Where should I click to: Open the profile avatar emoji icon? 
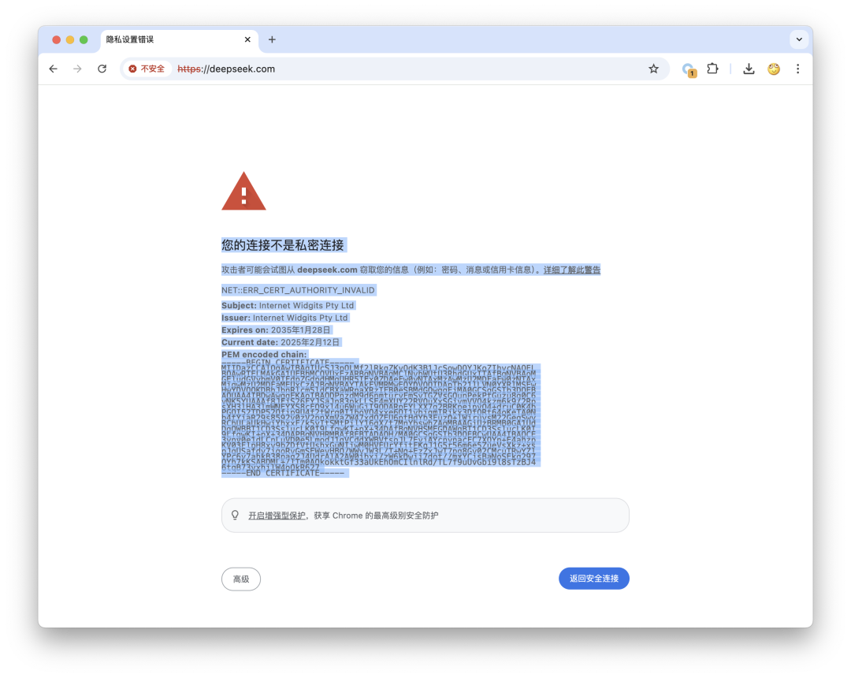774,69
